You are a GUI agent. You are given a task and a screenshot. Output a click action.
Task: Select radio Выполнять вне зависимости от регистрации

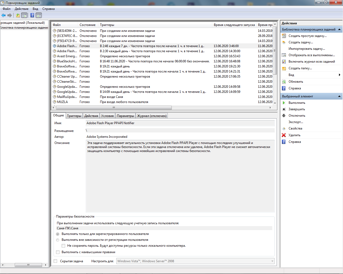pos(58,240)
